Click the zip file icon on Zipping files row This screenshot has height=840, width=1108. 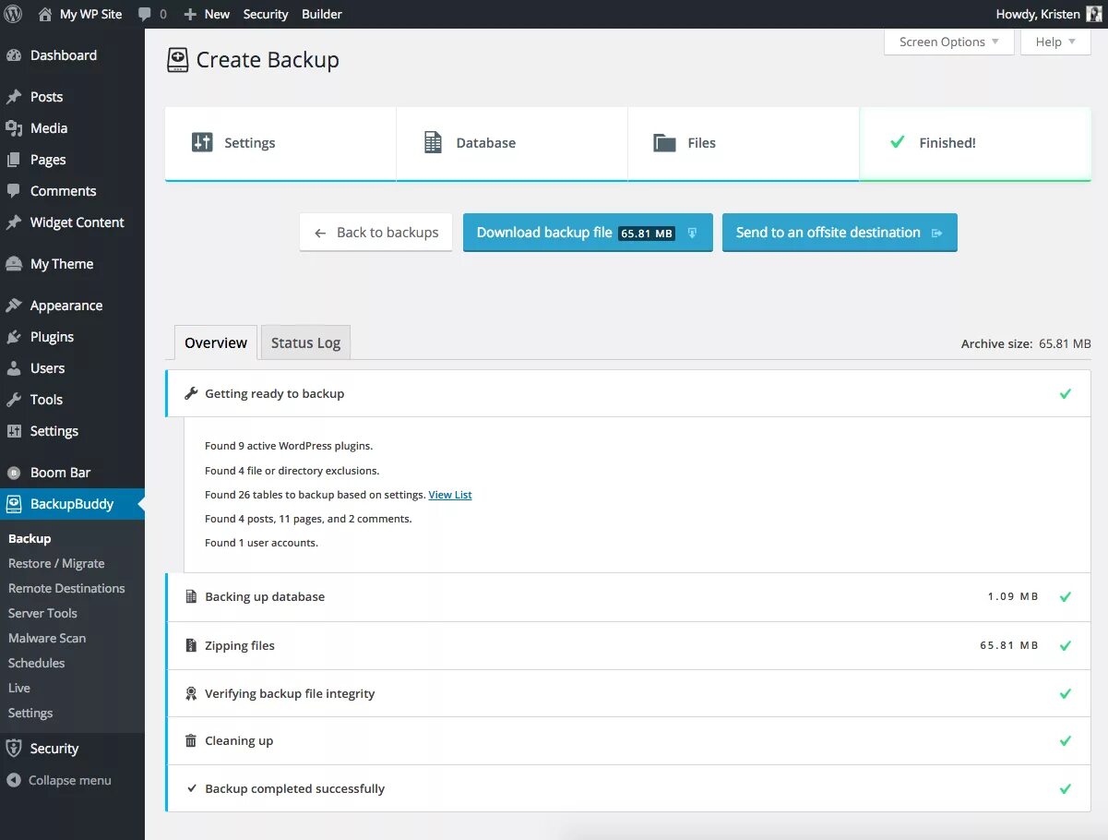pyautogui.click(x=191, y=645)
